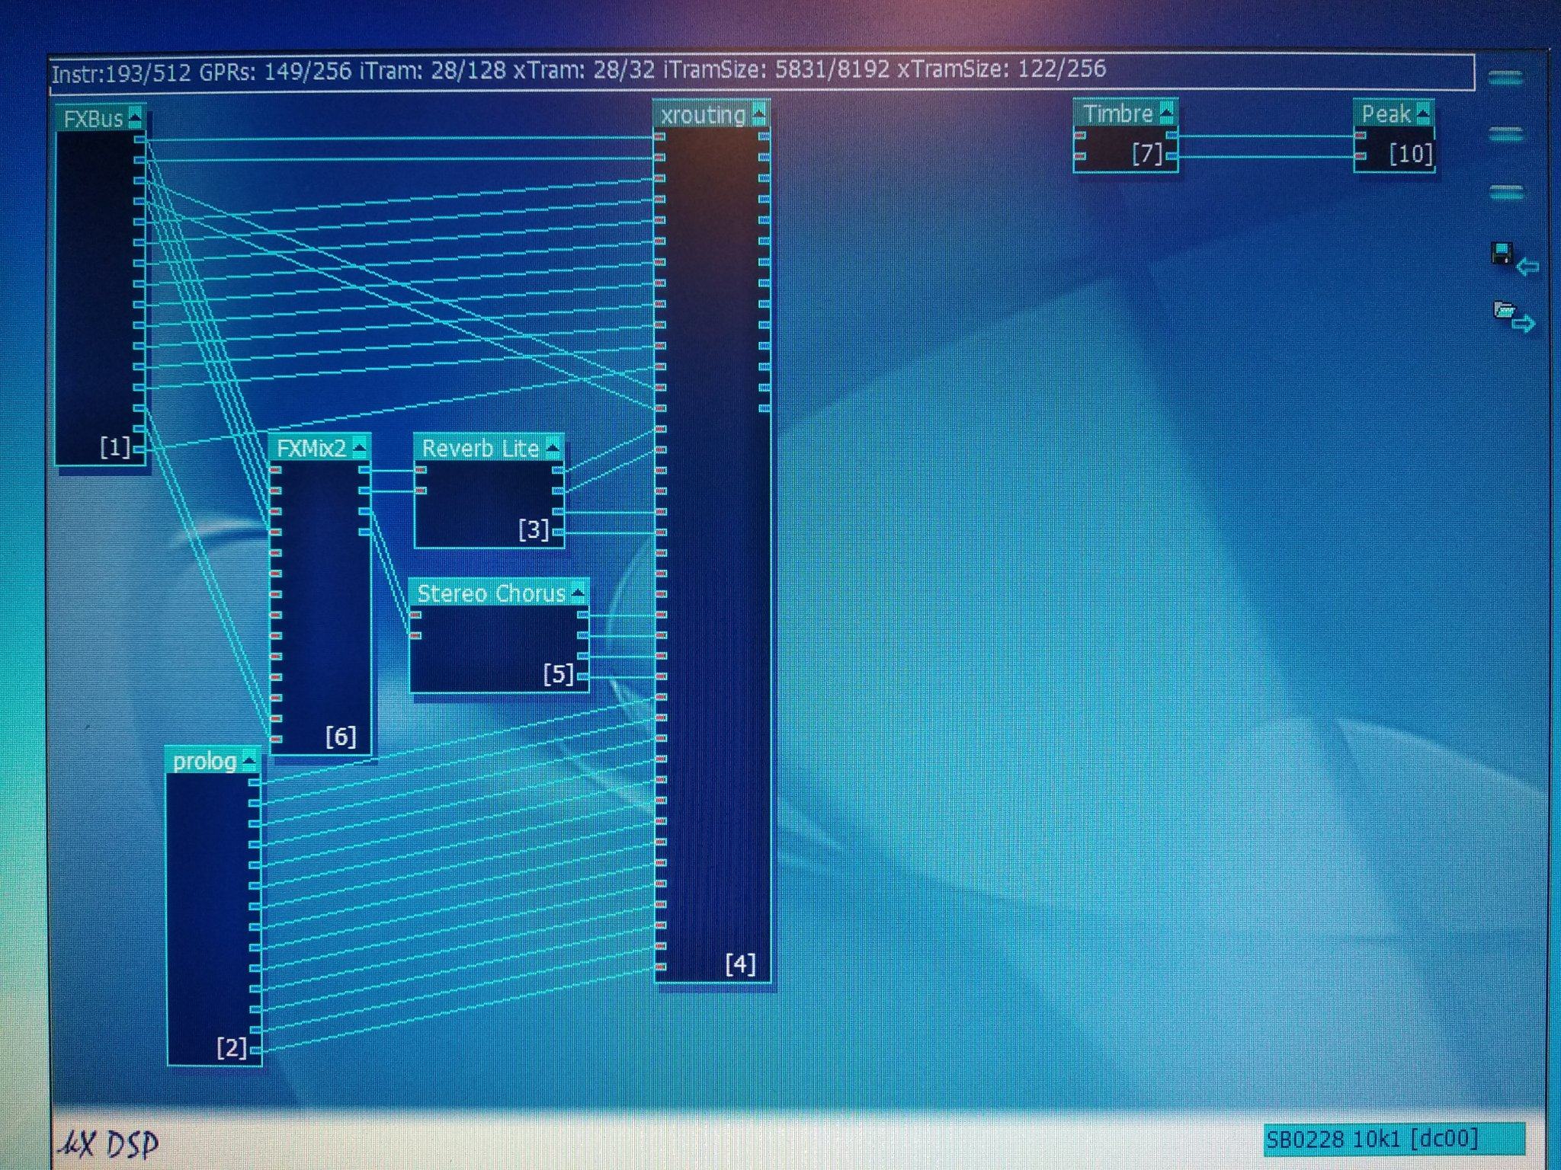
Task: Click the FXMix2 module's title arrow icon
Action: (359, 448)
